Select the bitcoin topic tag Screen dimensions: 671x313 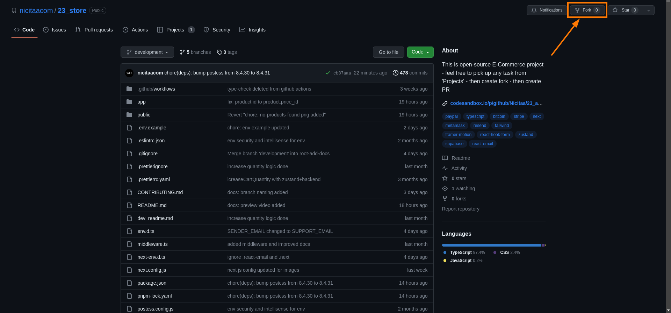pyautogui.click(x=499, y=116)
